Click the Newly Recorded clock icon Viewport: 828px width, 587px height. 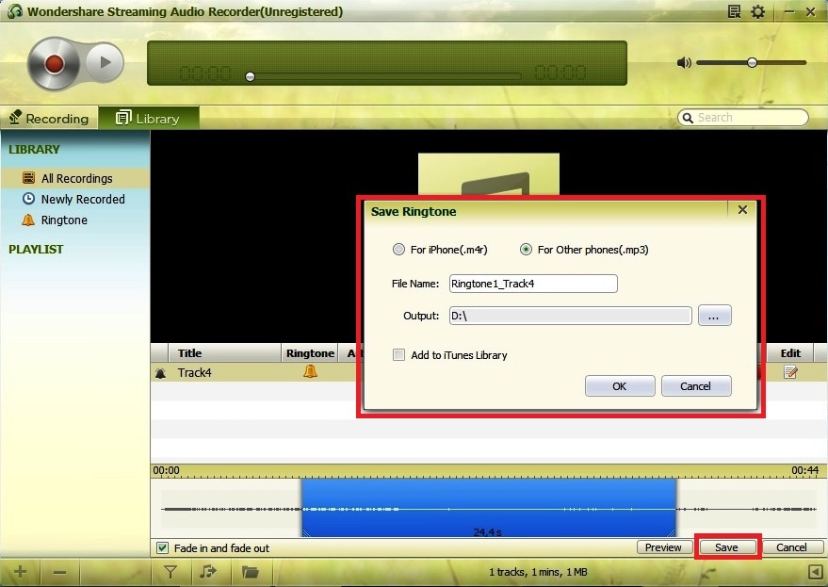(28, 199)
